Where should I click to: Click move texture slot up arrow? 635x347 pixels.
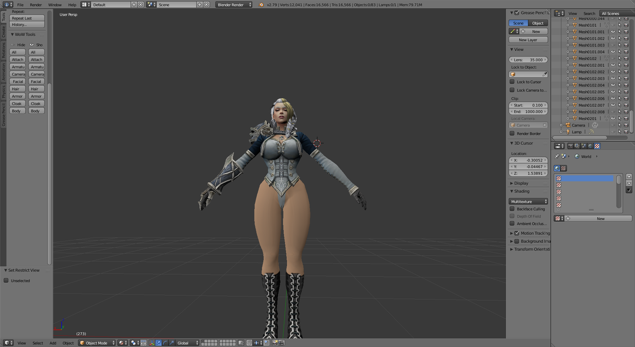pyautogui.click(x=629, y=177)
